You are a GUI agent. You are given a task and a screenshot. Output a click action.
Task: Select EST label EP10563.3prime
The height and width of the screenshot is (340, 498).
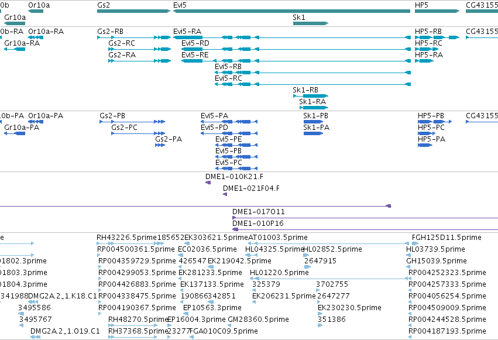point(212,308)
